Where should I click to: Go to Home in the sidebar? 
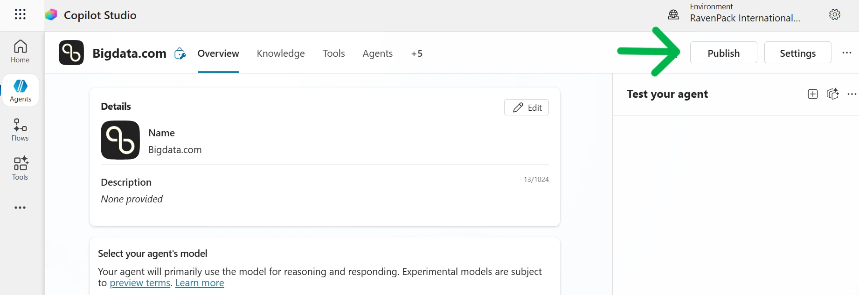pyautogui.click(x=20, y=51)
